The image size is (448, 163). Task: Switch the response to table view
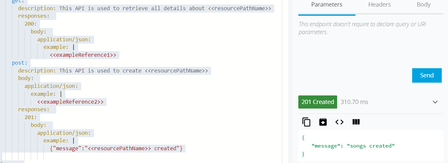click(356, 122)
